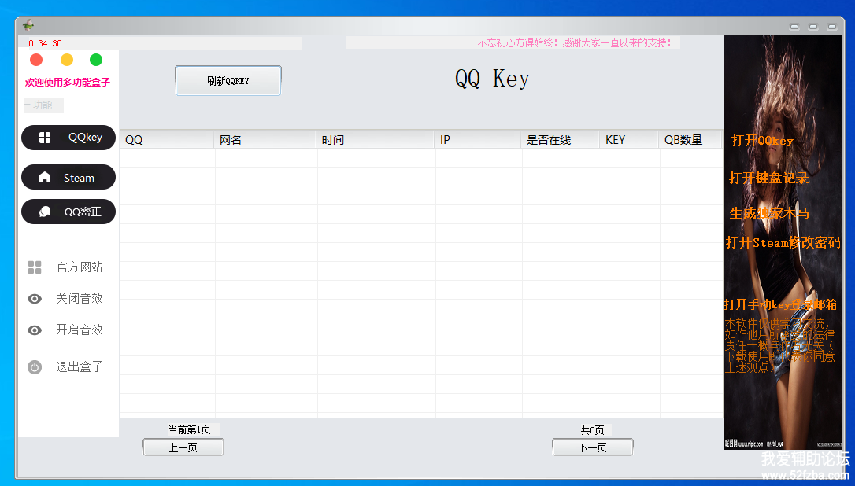Maximize the window from title bar
This screenshot has height=486, width=855.
point(813,26)
